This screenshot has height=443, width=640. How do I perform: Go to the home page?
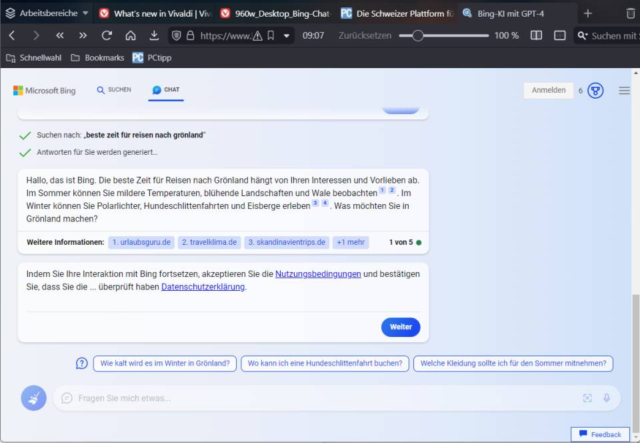[131, 36]
